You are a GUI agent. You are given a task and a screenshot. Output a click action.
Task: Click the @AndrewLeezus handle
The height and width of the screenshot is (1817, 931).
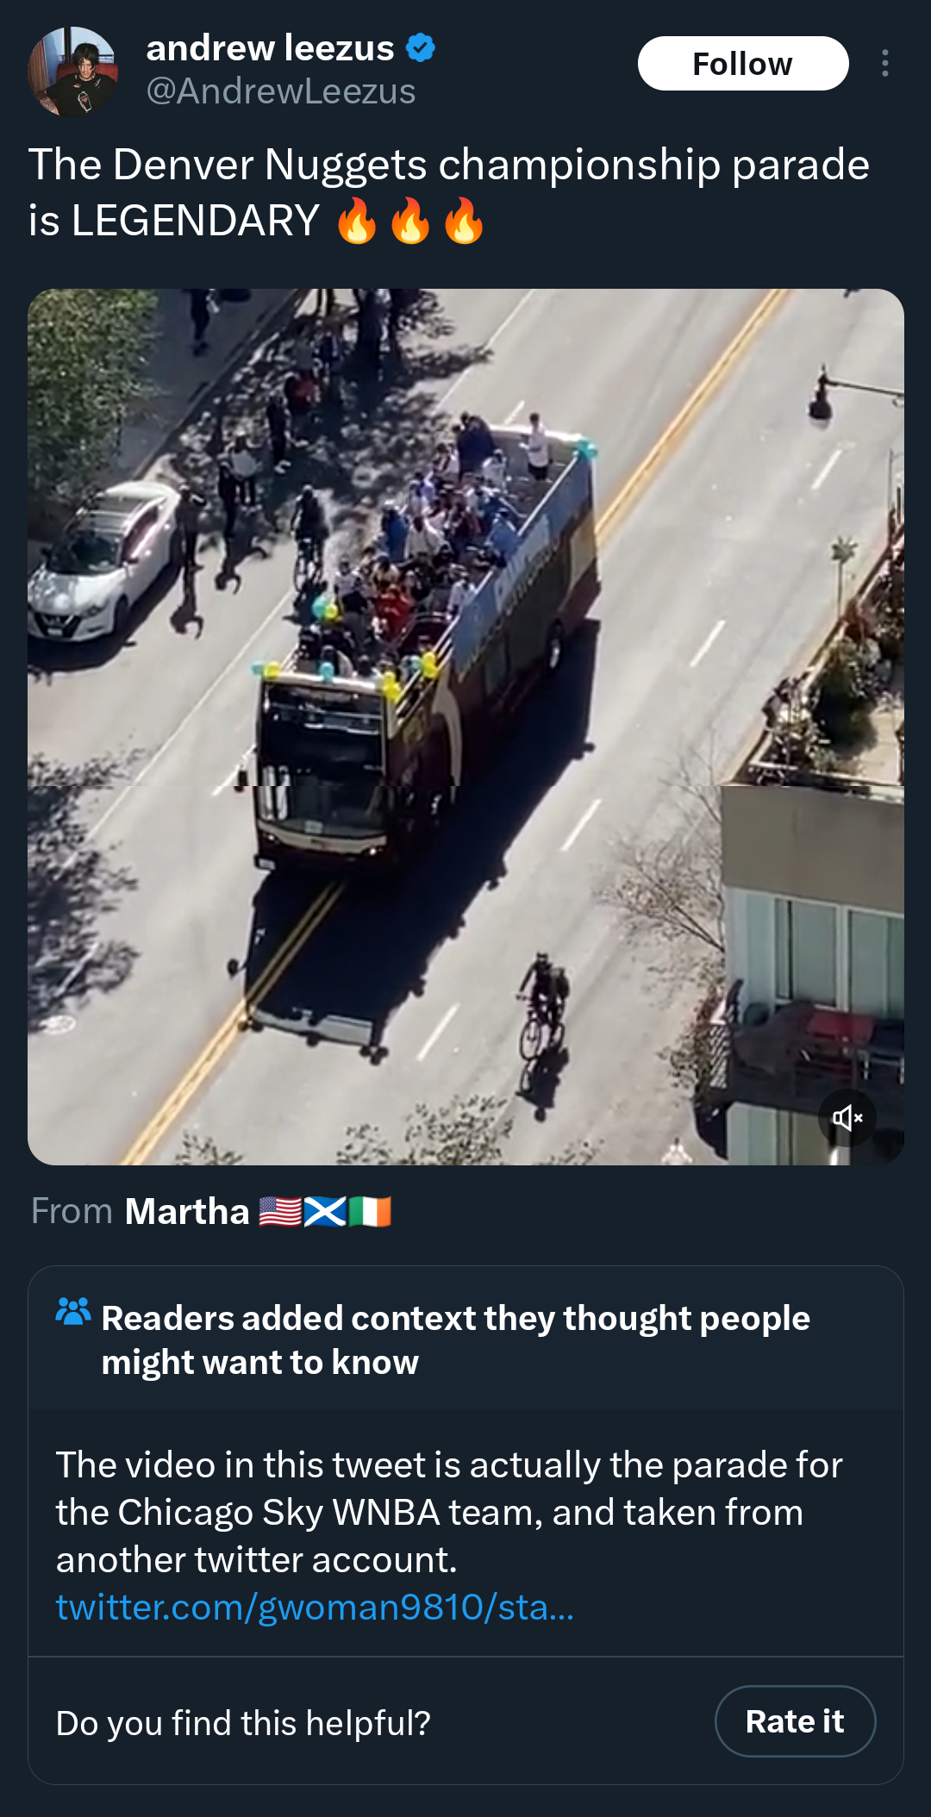pos(281,91)
